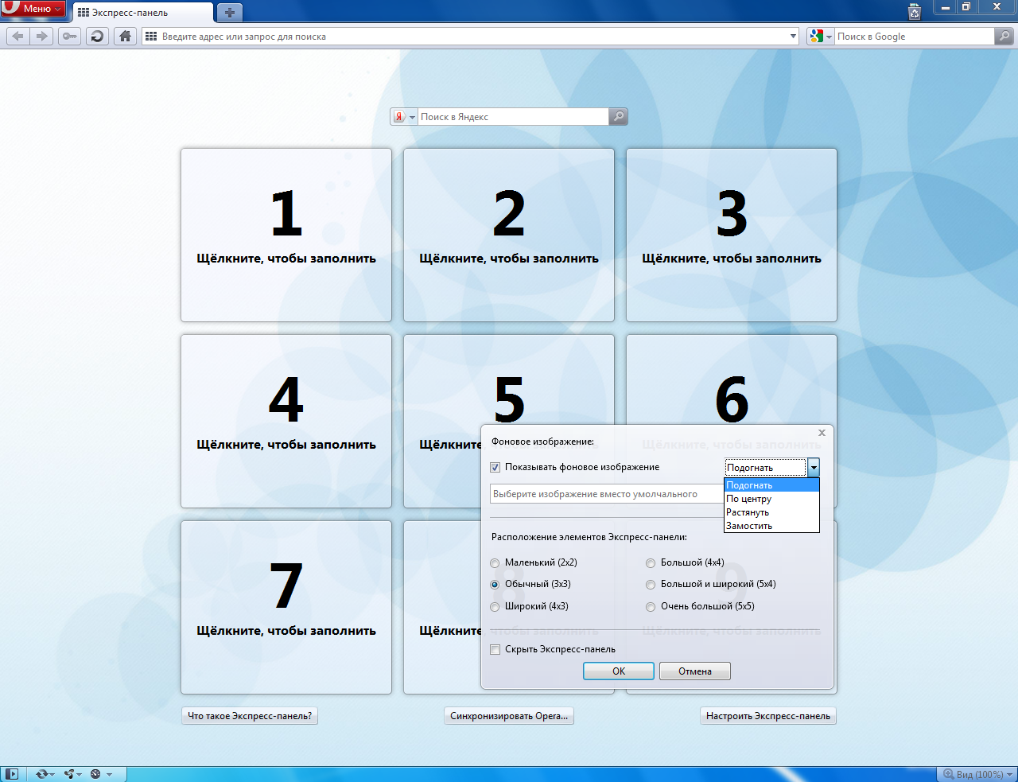Open Что такое Экспресс-панель? help

[x=250, y=716]
